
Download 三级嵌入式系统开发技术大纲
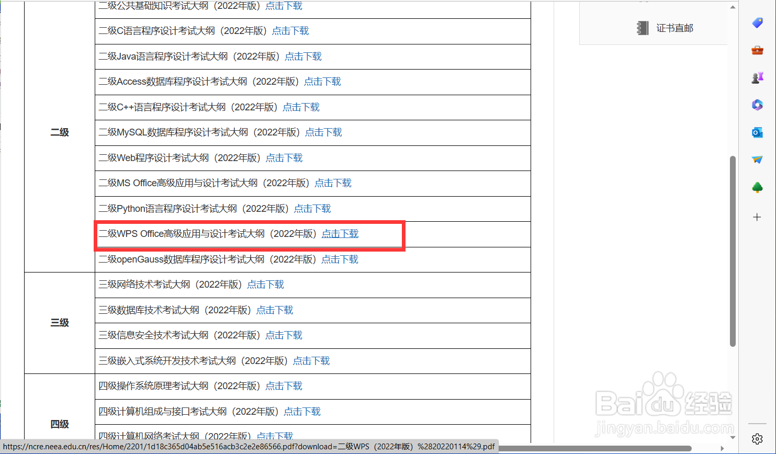311,361
